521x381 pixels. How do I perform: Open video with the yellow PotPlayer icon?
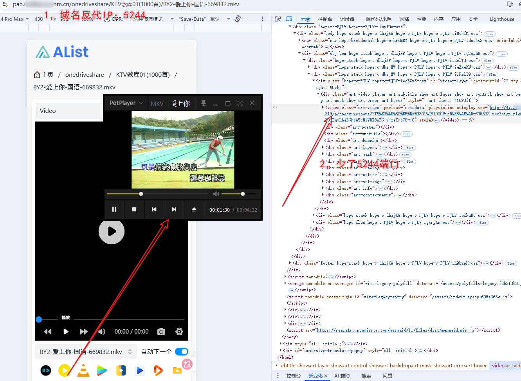64,370
